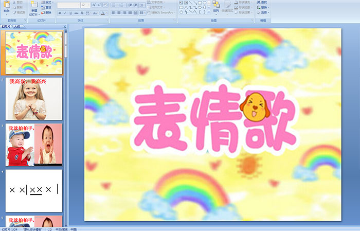Open the Arrange menu
Screen dimensions: 360x231
tap(216, 7)
